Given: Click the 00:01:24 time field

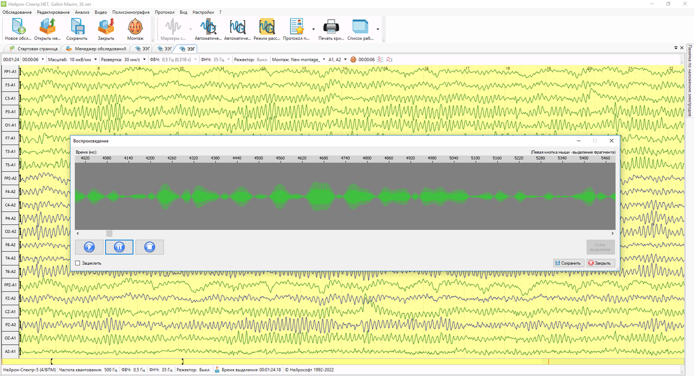Looking at the screenshot, I should click(x=11, y=59).
